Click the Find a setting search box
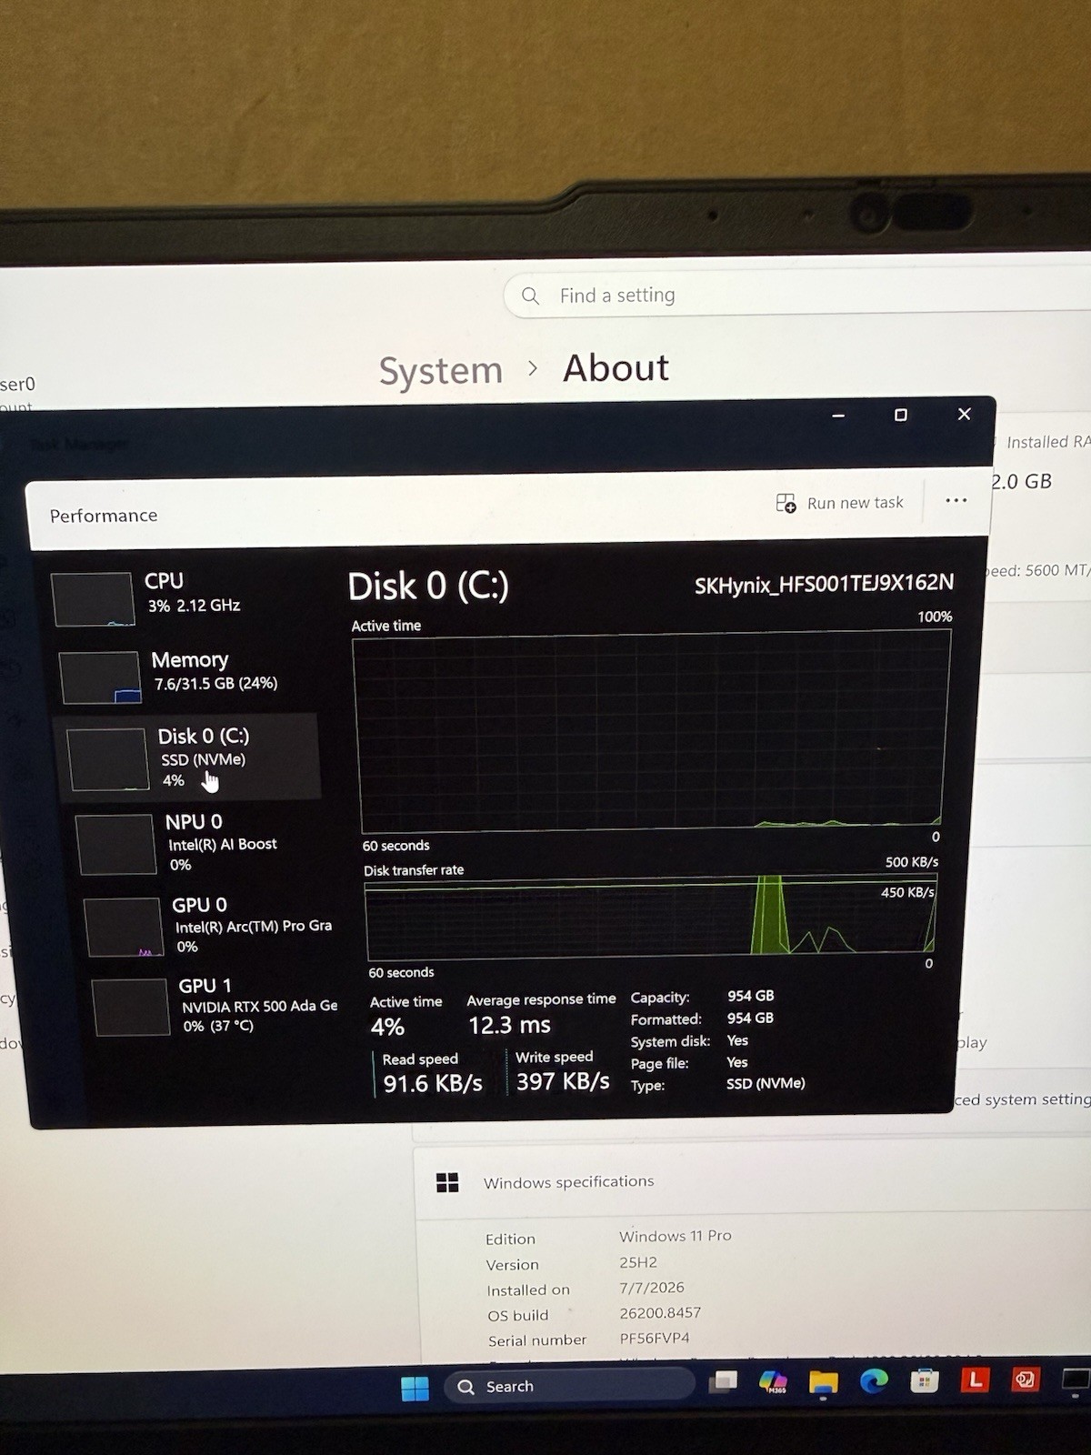 [797, 296]
